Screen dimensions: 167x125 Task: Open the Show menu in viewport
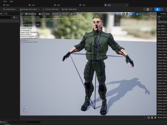pyautogui.click(x=47, y=14)
